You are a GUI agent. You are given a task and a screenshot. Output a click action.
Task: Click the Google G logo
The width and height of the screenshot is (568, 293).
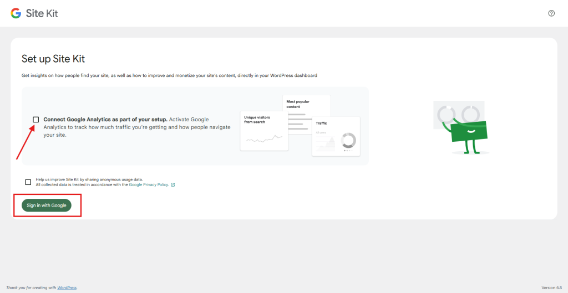click(x=16, y=13)
